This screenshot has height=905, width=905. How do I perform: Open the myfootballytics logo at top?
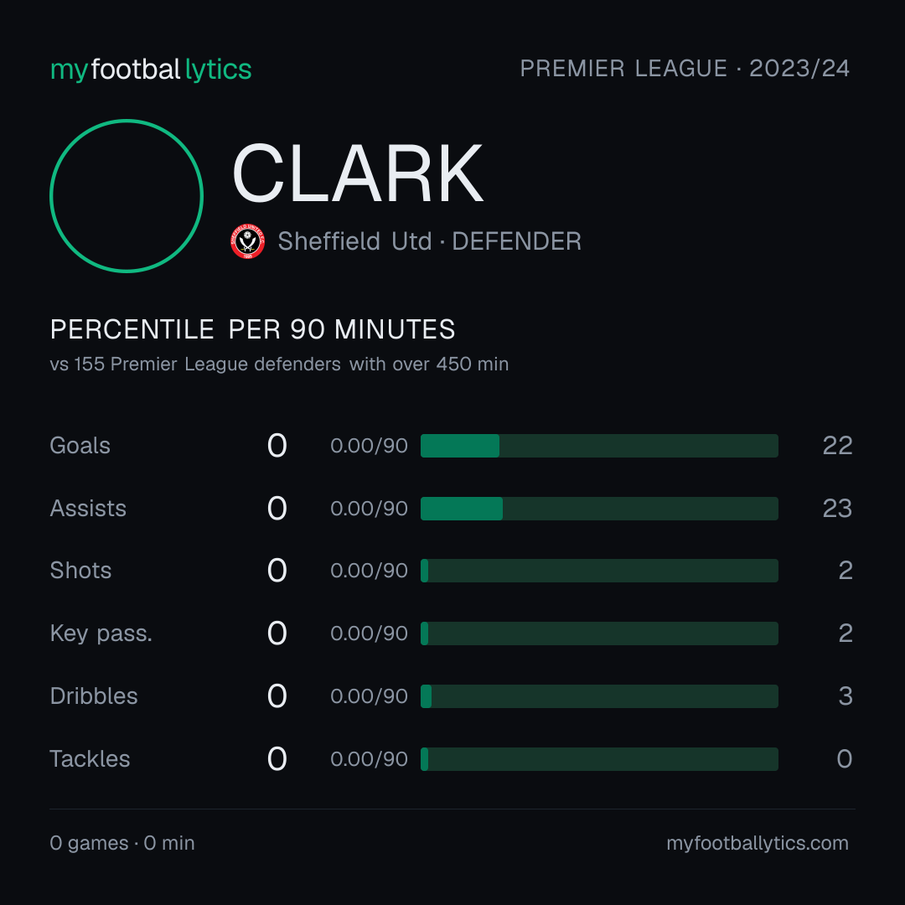(x=151, y=70)
